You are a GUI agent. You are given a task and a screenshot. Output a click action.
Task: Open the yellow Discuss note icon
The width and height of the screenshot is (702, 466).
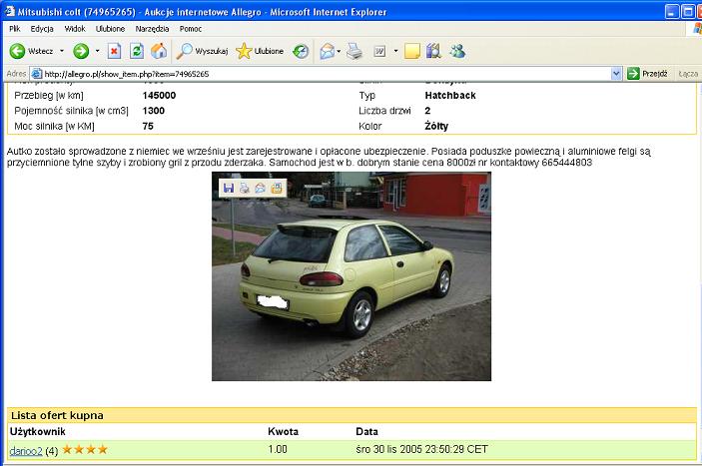point(411,51)
